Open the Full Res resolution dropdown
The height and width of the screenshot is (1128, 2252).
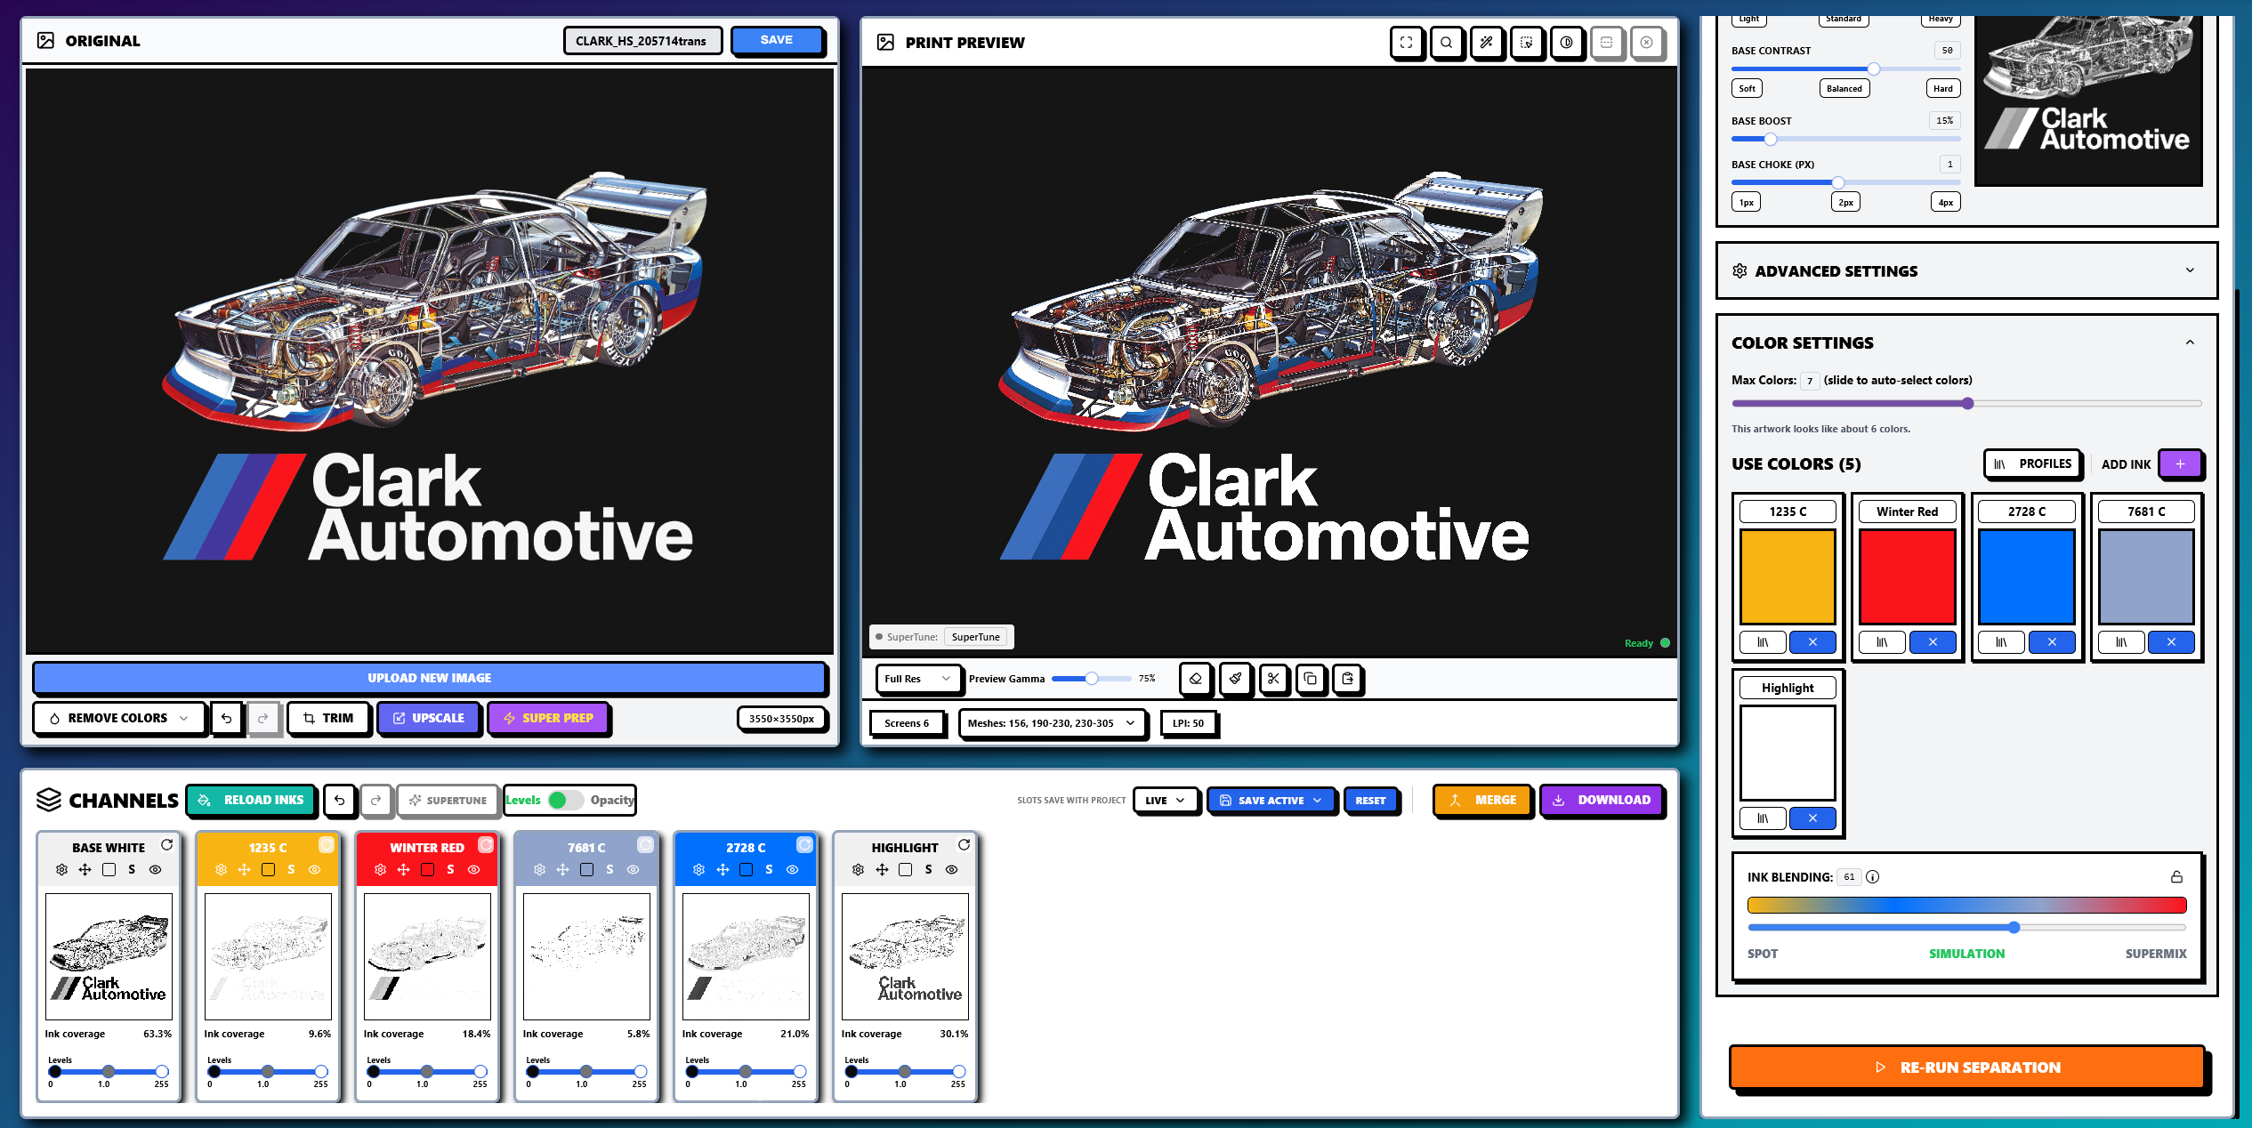917,679
